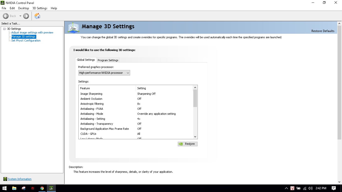Open Chrome from the taskbar
This screenshot has height=192, width=342.
[42, 188]
